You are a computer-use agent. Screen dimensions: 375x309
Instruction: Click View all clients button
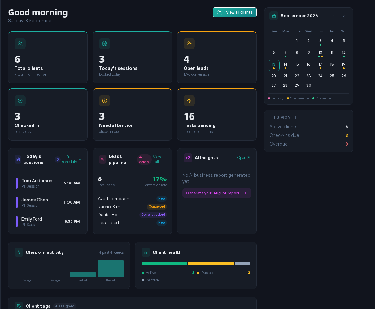235,12
